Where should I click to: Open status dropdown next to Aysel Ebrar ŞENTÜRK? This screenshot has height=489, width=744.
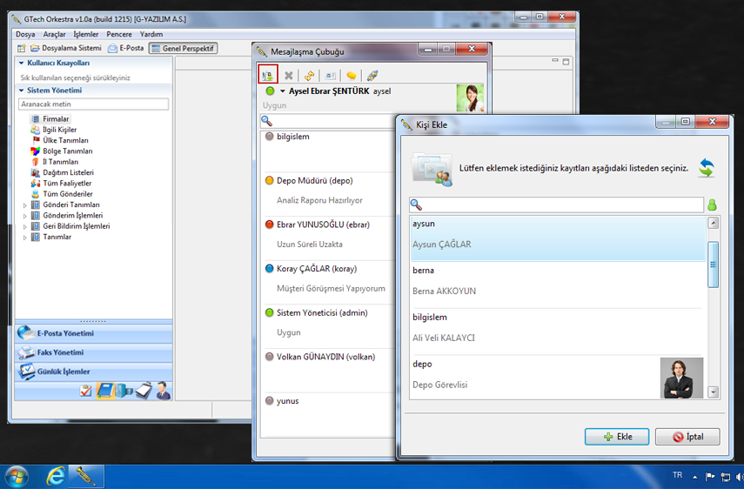[x=282, y=90]
